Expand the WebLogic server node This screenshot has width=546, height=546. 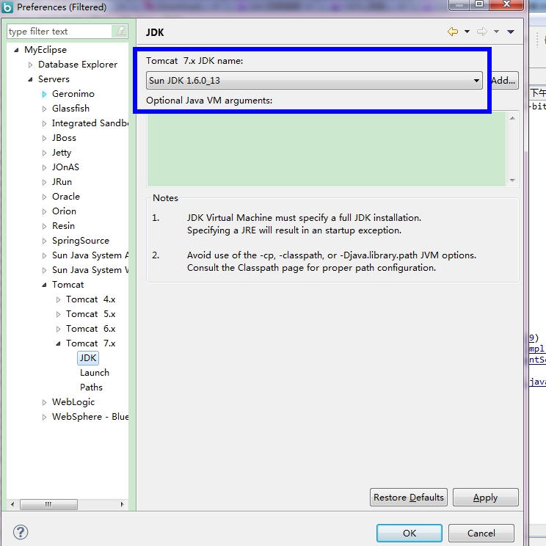click(44, 402)
